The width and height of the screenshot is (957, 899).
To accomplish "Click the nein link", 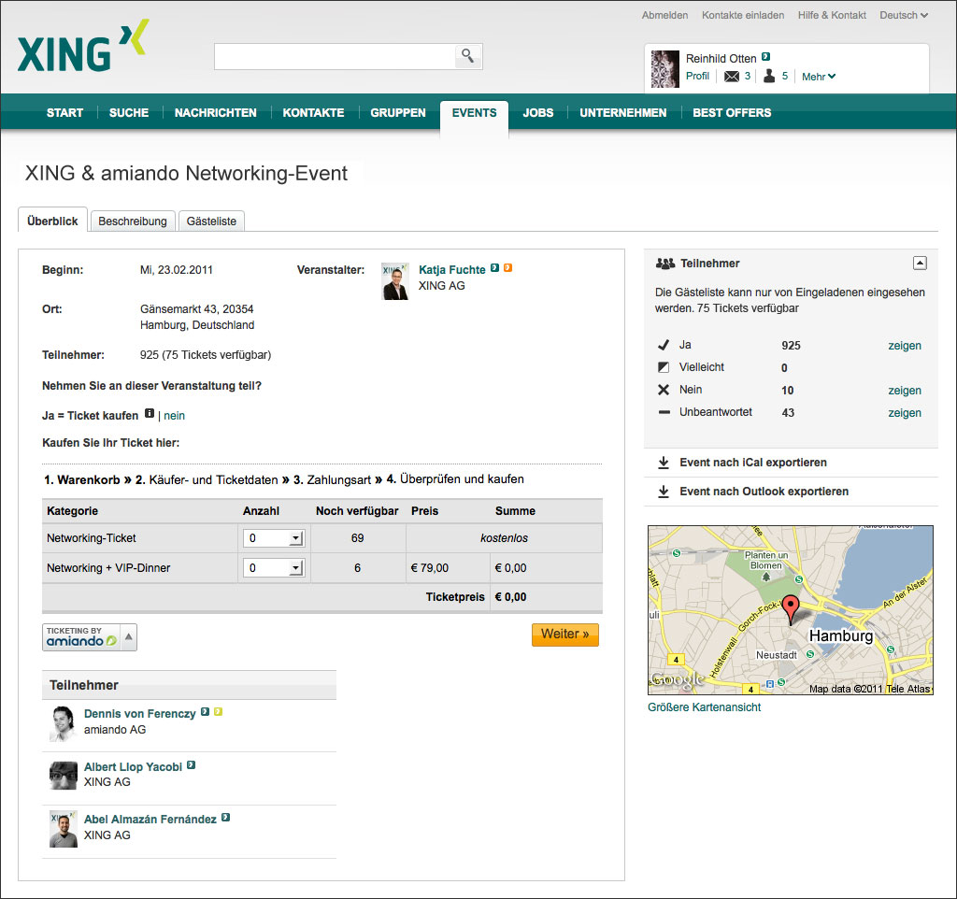I will coord(174,416).
